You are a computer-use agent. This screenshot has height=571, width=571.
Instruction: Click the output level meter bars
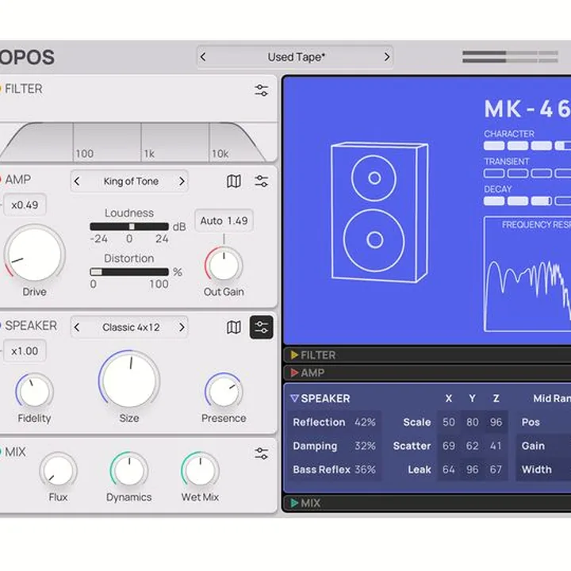510,57
